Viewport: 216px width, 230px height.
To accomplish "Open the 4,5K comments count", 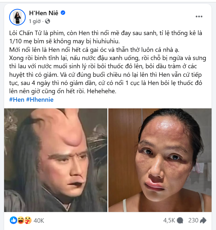I will pos(169,220).
